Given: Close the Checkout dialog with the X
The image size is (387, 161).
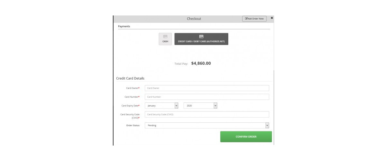Looking at the screenshot, I should tap(272, 18).
